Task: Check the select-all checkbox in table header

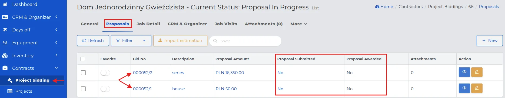Action: 83,59
